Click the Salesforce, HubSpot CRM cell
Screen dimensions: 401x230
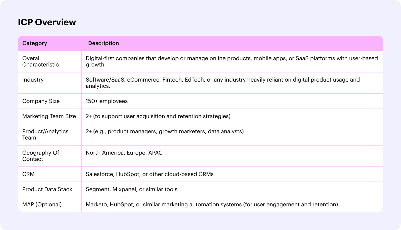click(x=150, y=174)
